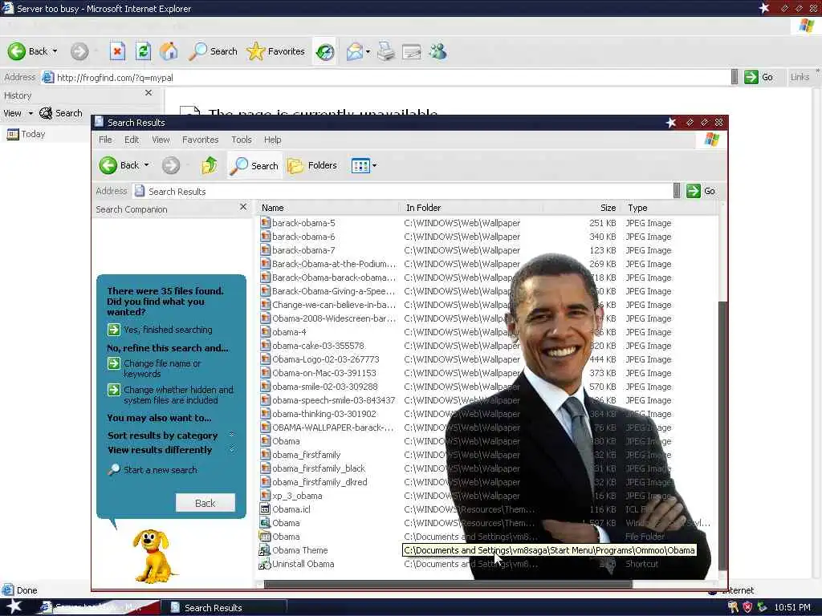Go to Home in Internet Explorer

[169, 51]
